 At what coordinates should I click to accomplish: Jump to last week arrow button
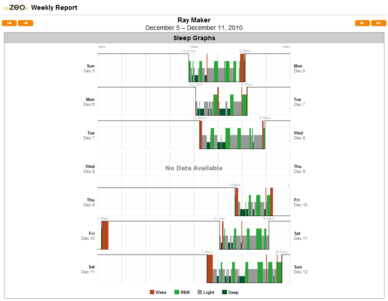point(379,23)
